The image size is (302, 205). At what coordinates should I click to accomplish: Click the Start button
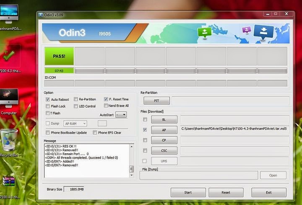(188, 192)
